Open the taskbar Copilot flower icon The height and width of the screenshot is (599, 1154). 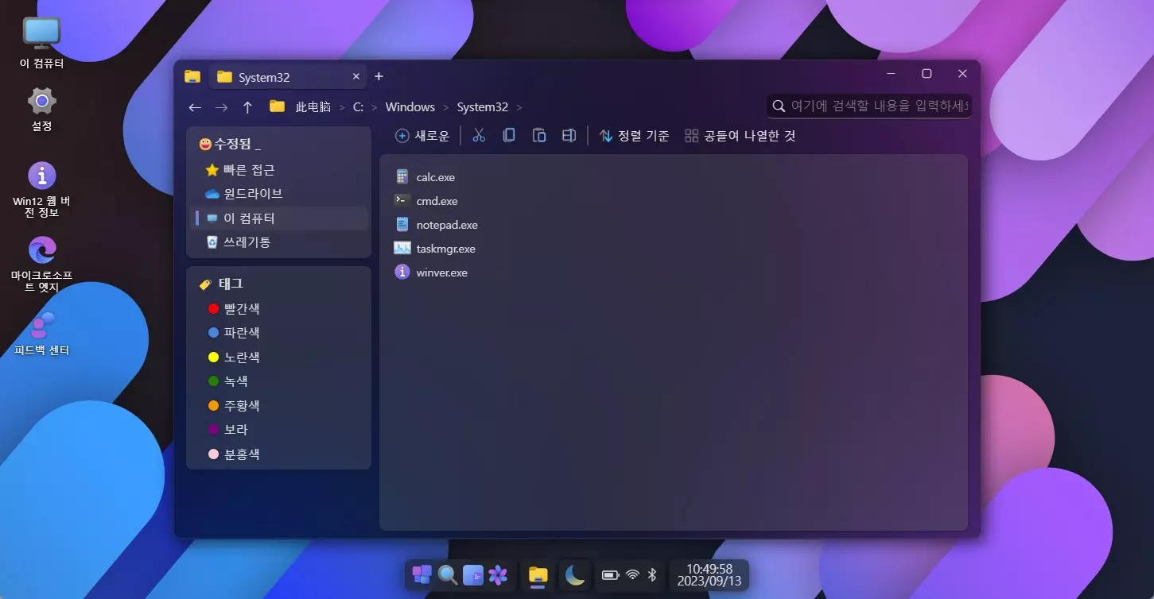click(498, 574)
